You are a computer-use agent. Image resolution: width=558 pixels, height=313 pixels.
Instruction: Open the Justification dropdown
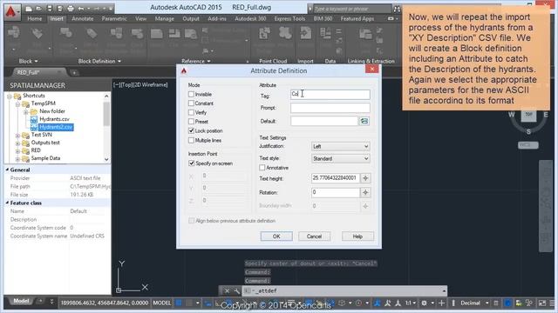pos(340,146)
